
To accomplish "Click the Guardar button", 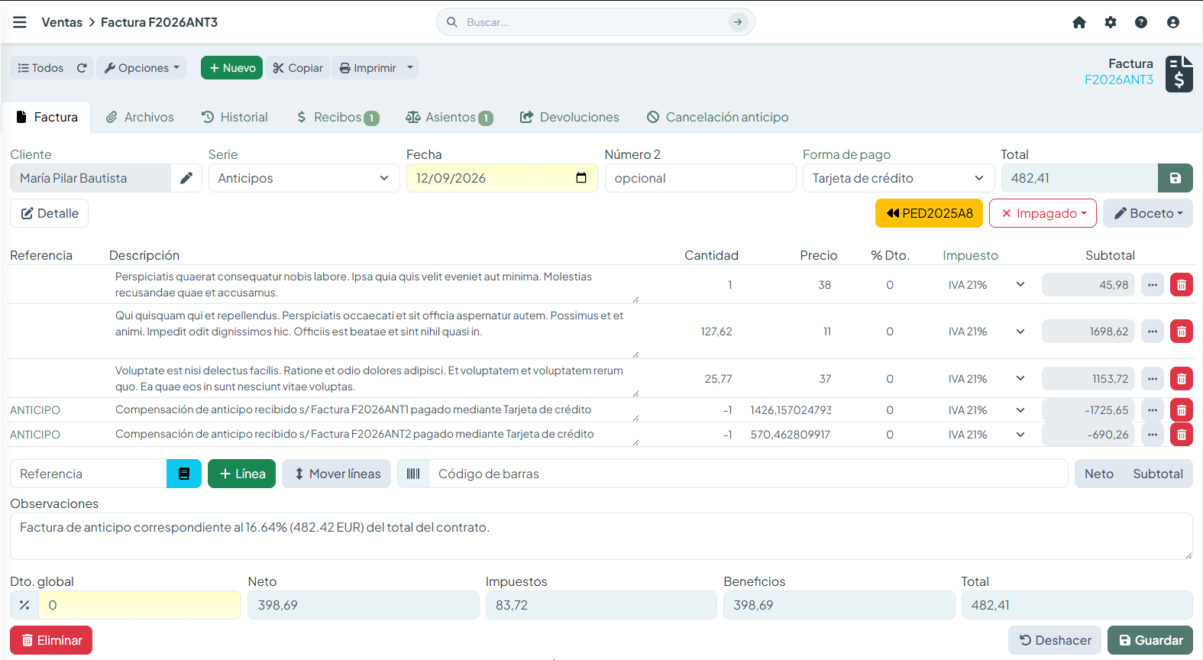I will click(1150, 640).
